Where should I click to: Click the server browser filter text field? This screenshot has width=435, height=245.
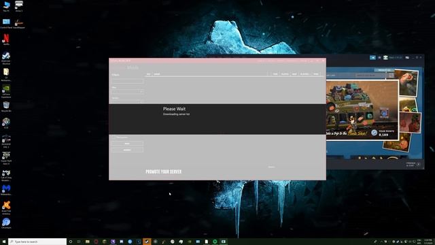[127, 81]
